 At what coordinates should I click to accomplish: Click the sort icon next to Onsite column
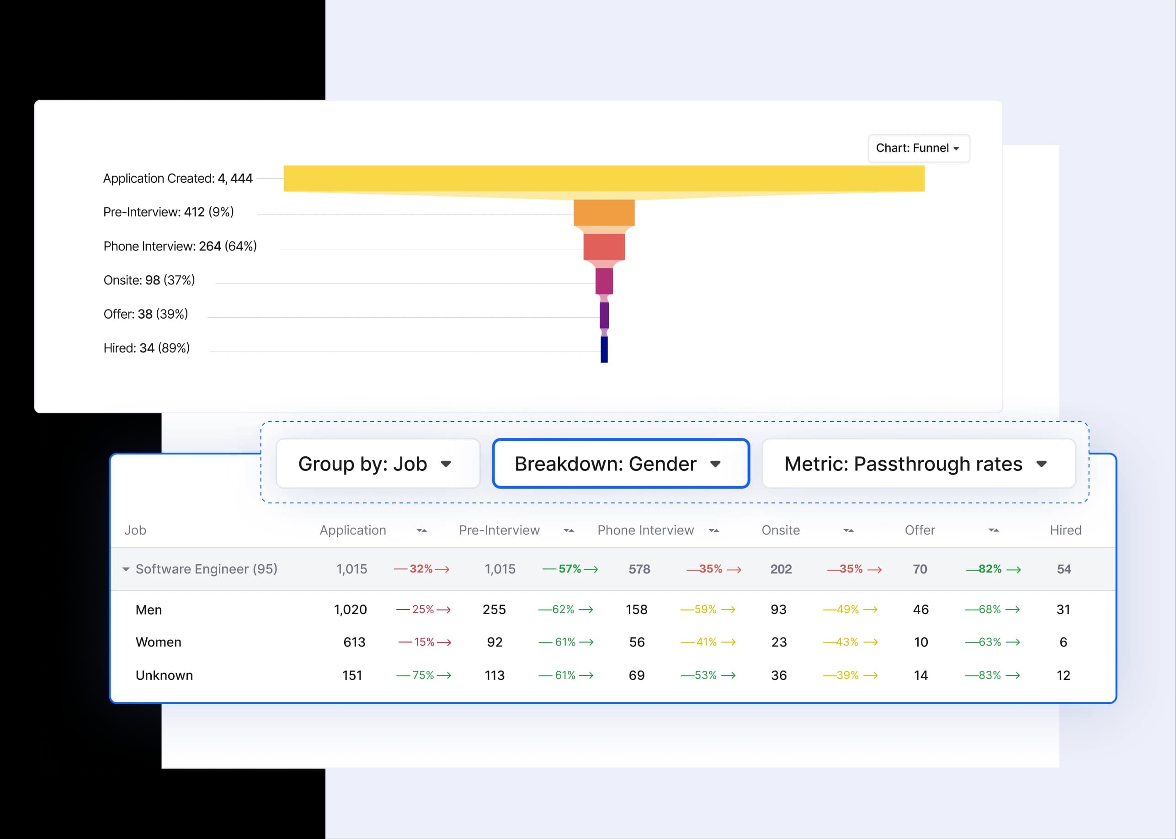click(849, 530)
